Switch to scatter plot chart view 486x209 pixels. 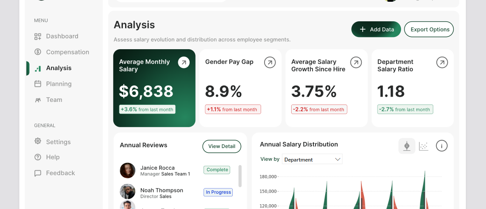[x=423, y=146]
